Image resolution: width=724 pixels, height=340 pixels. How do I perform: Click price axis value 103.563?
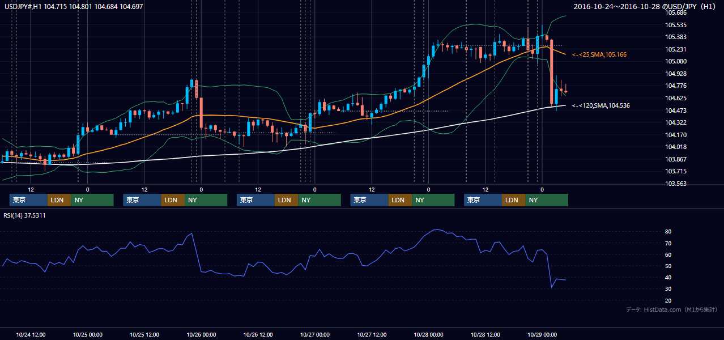676,184
